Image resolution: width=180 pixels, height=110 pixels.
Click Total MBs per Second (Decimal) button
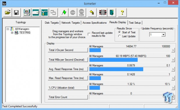[68, 60]
